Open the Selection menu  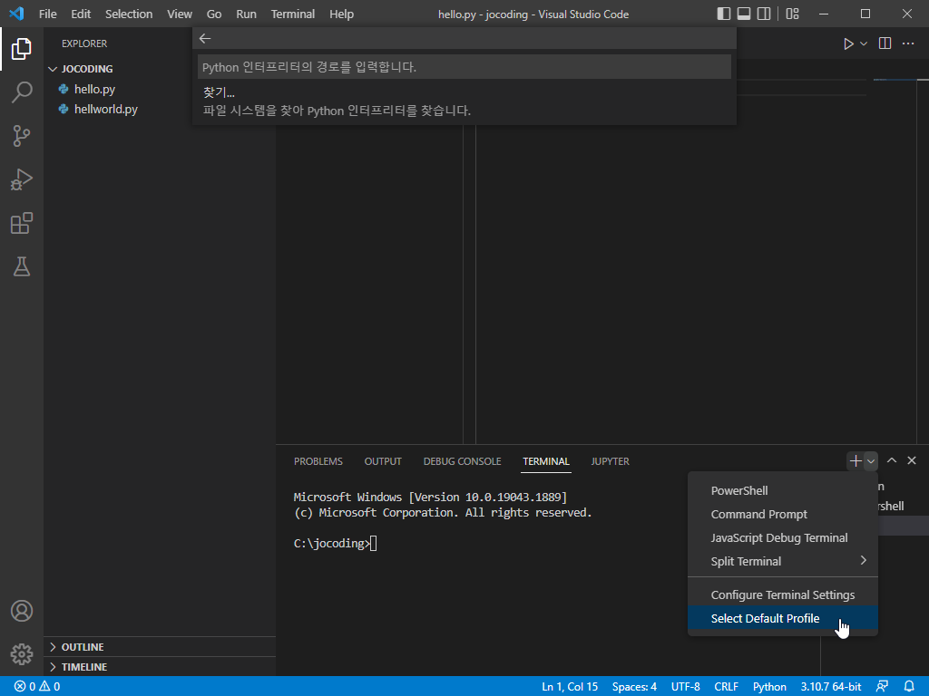[129, 14]
